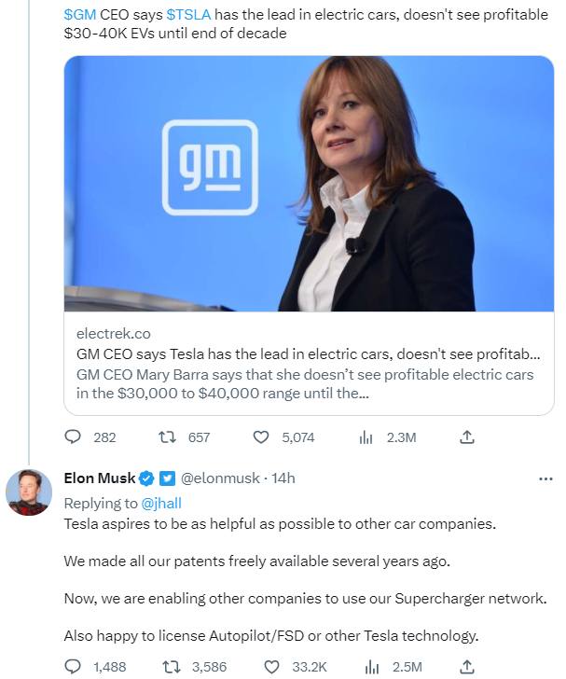The height and width of the screenshot is (679, 566).
Task: Retweet the GM CEO tweet
Action: pos(169,436)
